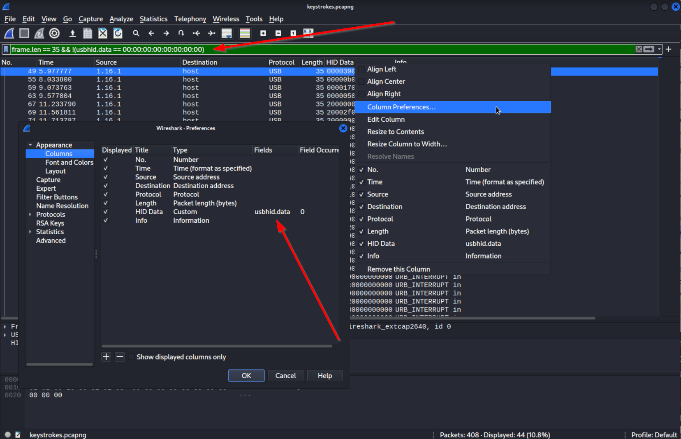Click columns table horizontal scrollbar

click(217, 346)
